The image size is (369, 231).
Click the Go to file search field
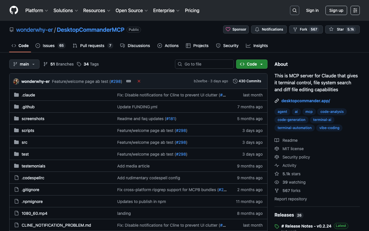pyautogui.click(x=204, y=64)
